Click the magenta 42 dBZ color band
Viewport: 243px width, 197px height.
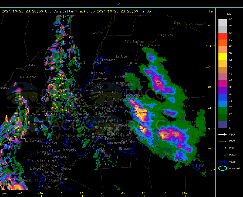(222, 84)
